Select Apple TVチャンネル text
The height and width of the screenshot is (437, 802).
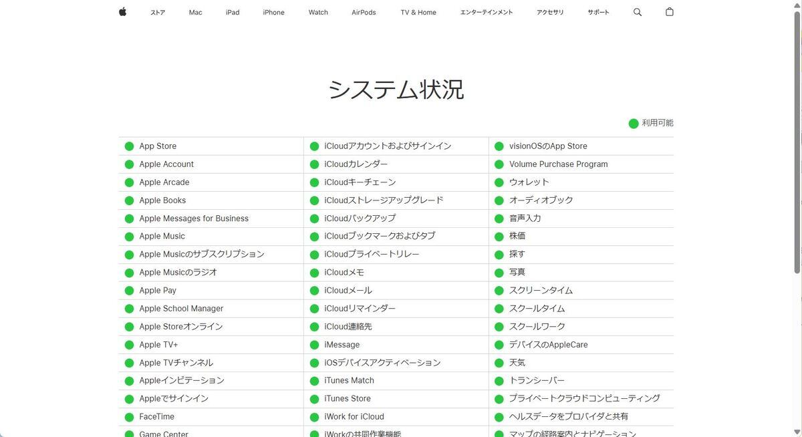176,363
